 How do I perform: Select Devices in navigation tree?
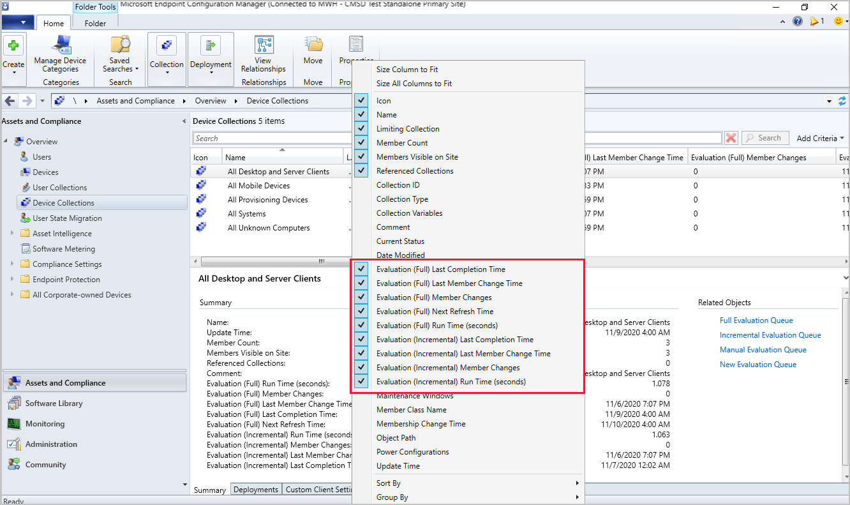(x=45, y=172)
